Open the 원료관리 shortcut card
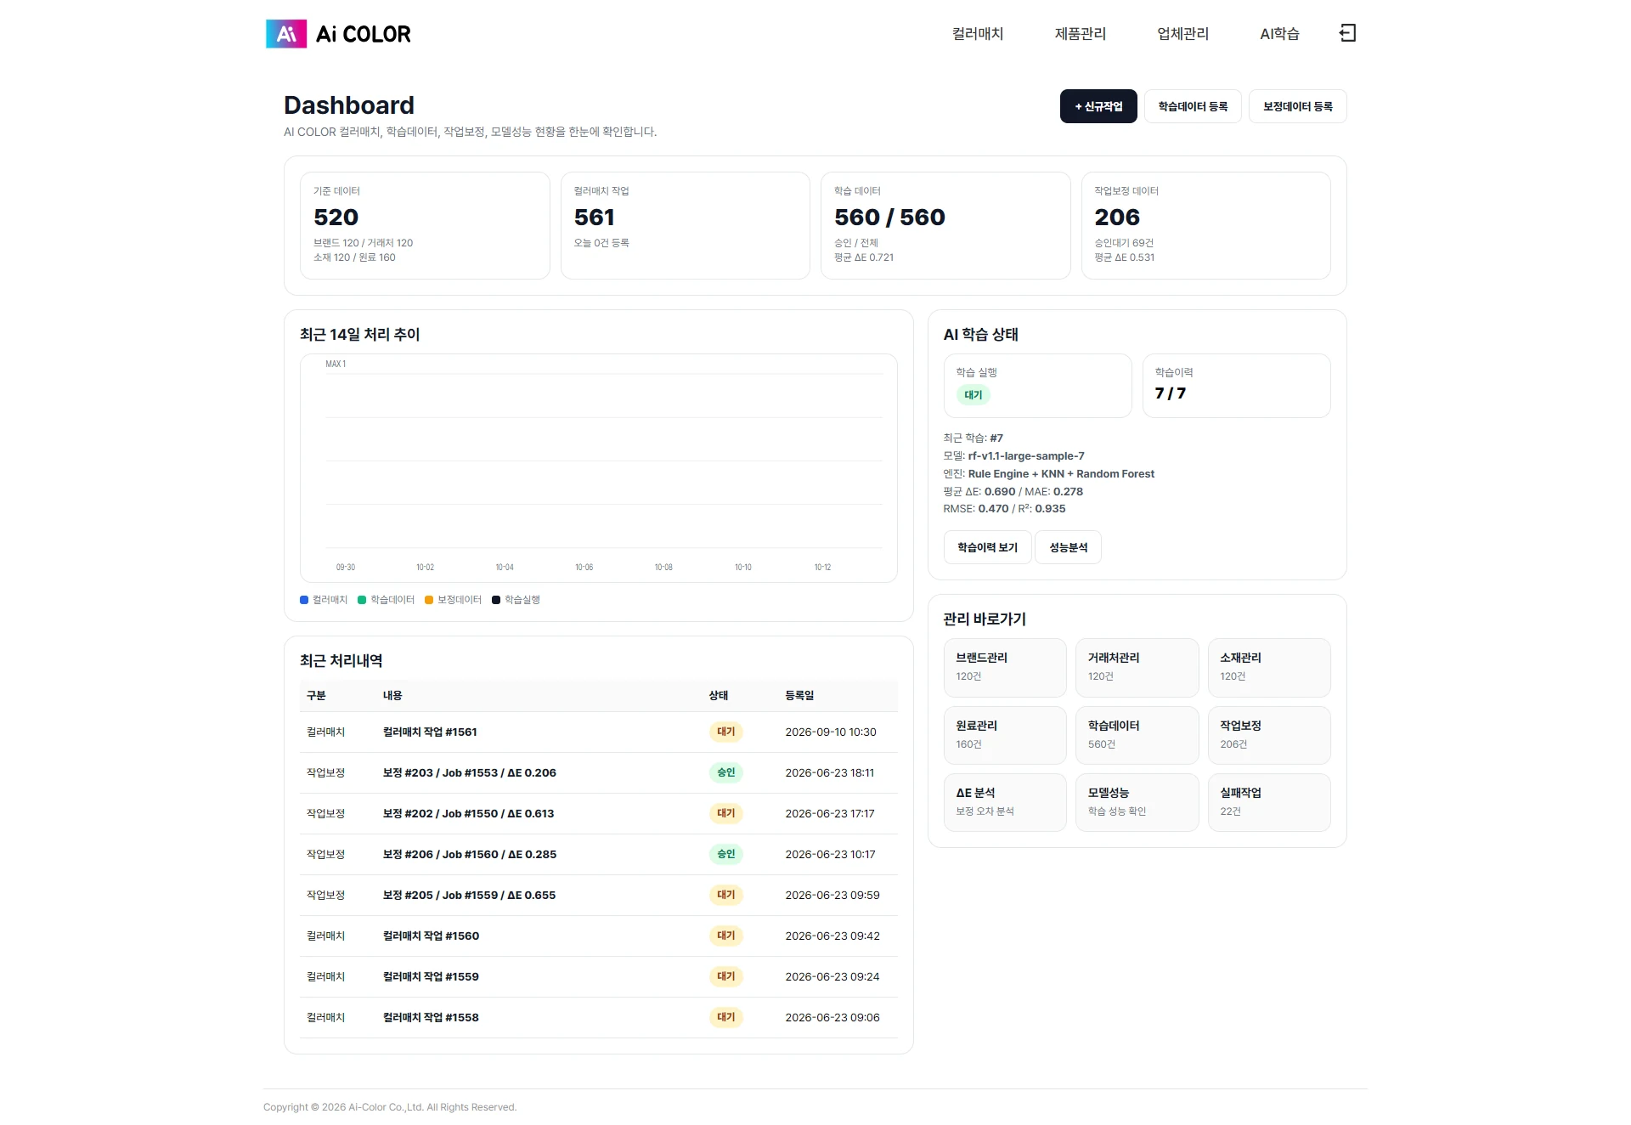The image size is (1631, 1125). [x=1005, y=735]
